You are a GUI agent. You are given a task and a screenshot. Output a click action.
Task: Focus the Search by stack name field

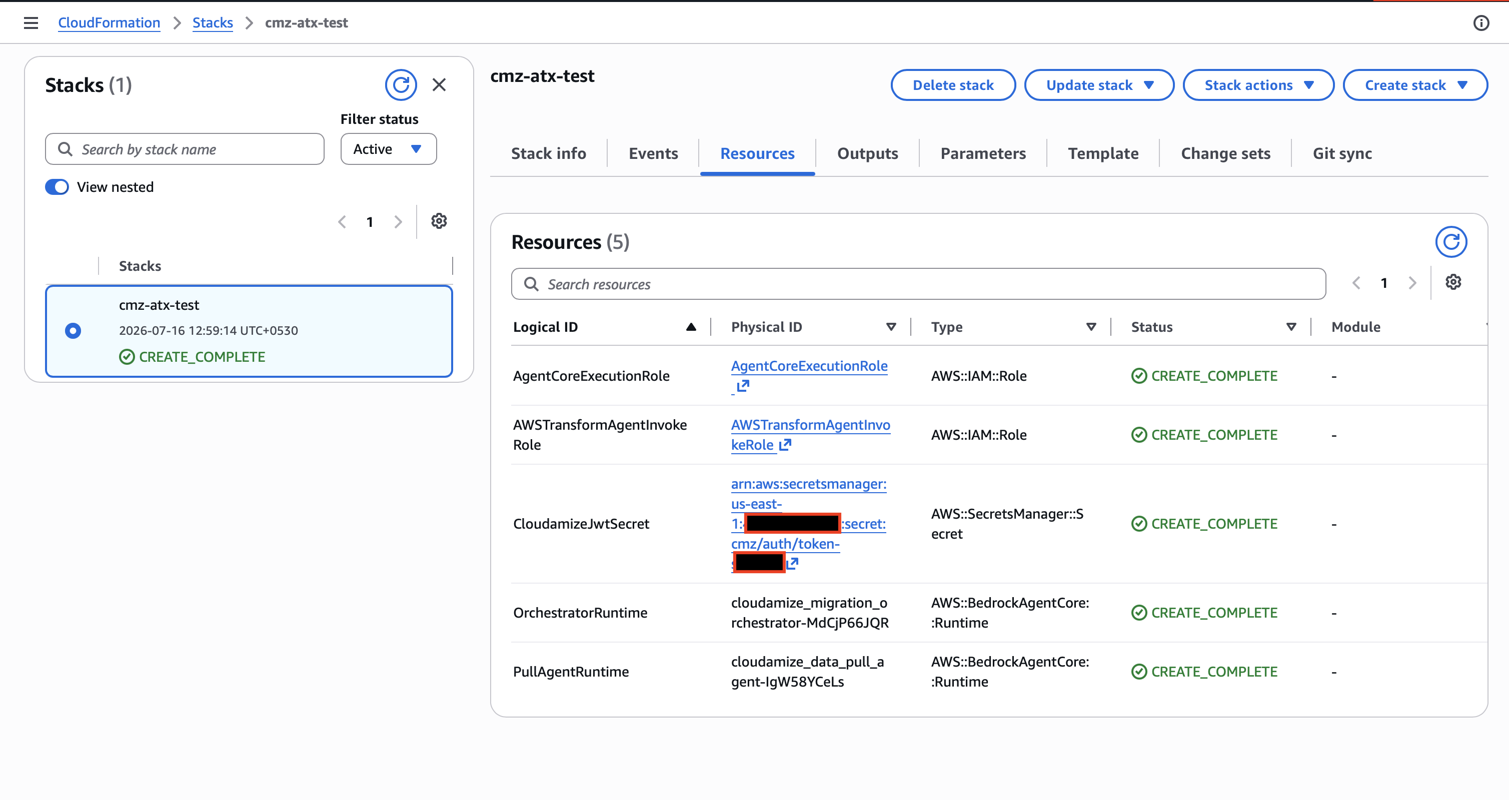185,149
